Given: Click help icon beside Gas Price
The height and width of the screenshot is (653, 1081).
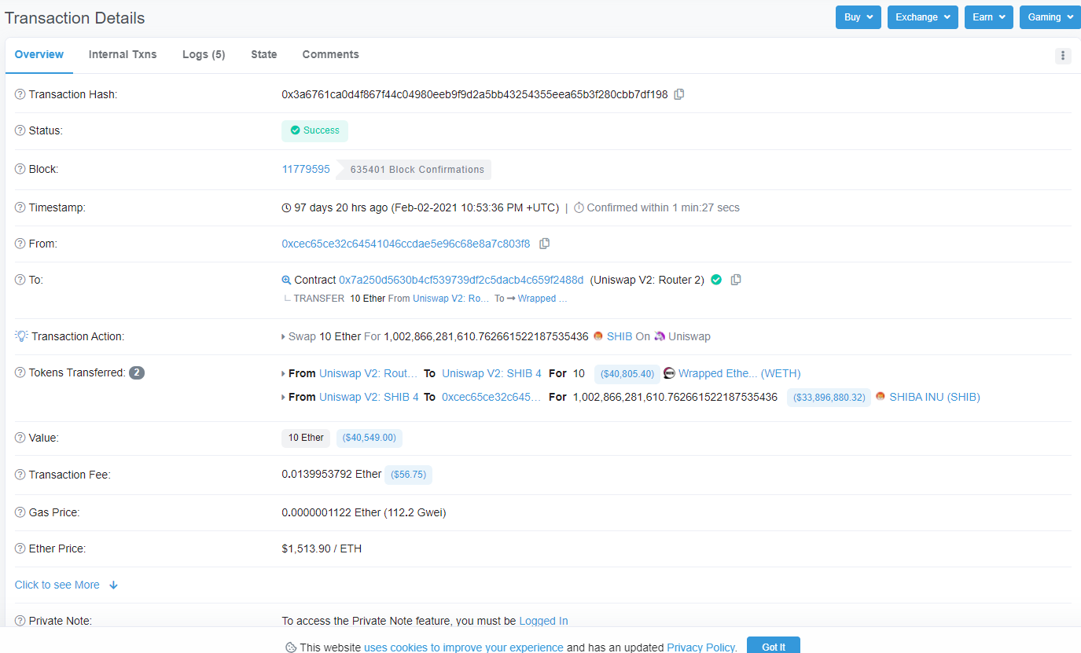Looking at the screenshot, I should (x=20, y=512).
